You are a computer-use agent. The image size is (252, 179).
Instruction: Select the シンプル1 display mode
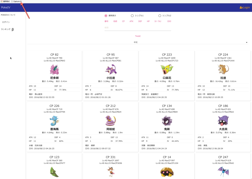[x=137, y=16]
